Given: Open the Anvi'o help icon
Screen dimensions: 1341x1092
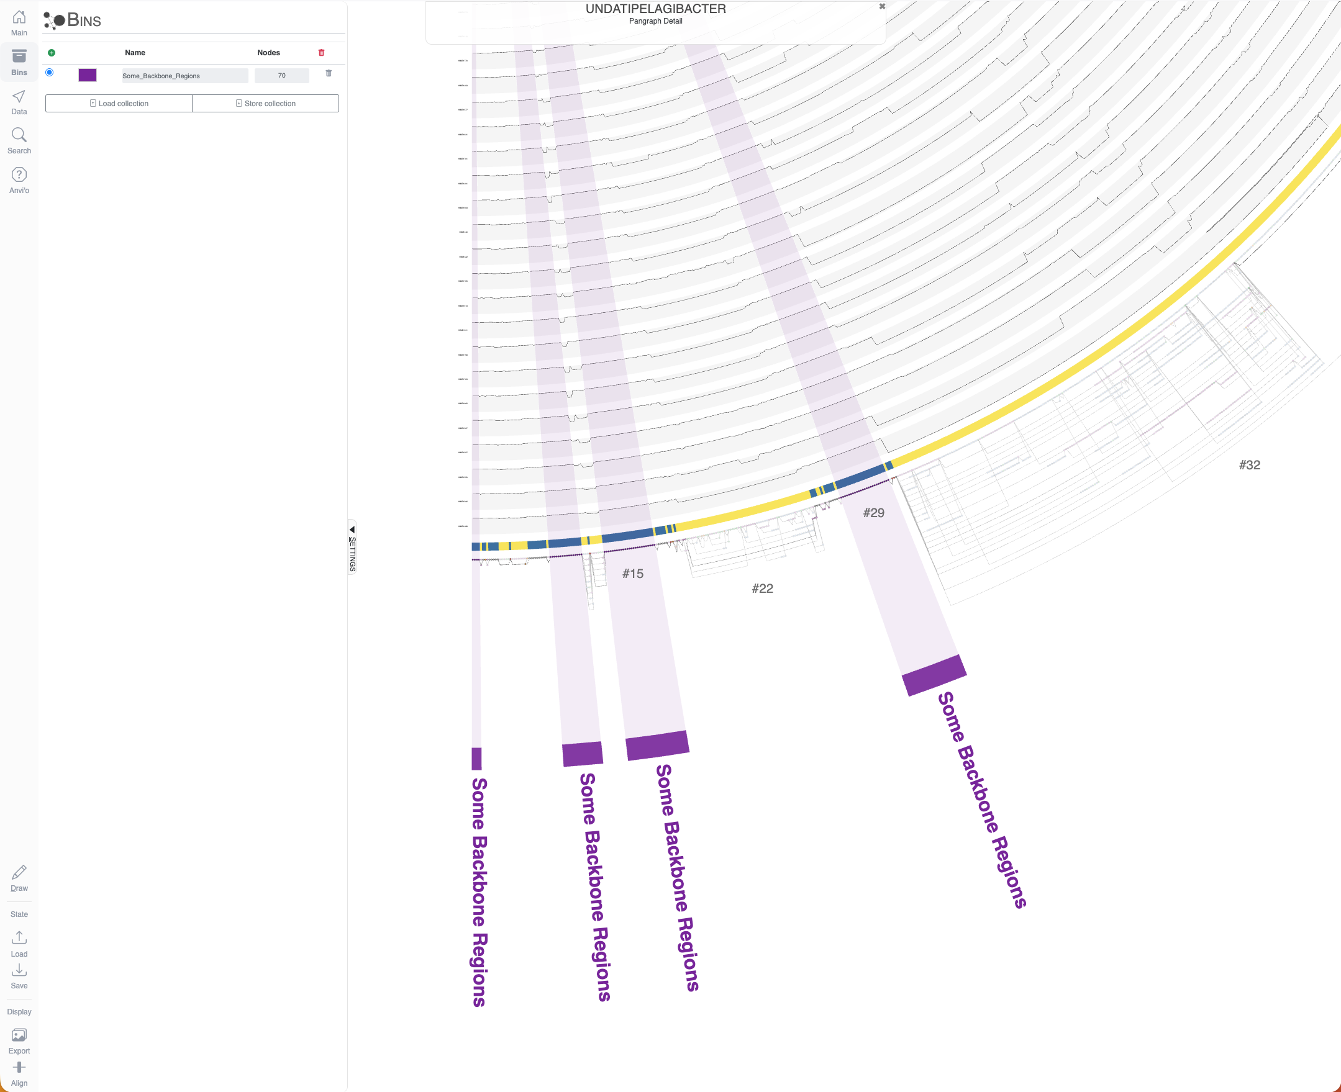Looking at the screenshot, I should point(19,174).
